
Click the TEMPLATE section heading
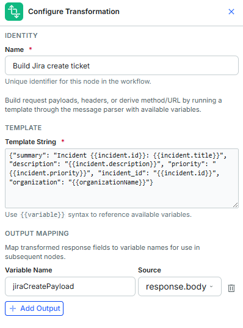point(23,128)
